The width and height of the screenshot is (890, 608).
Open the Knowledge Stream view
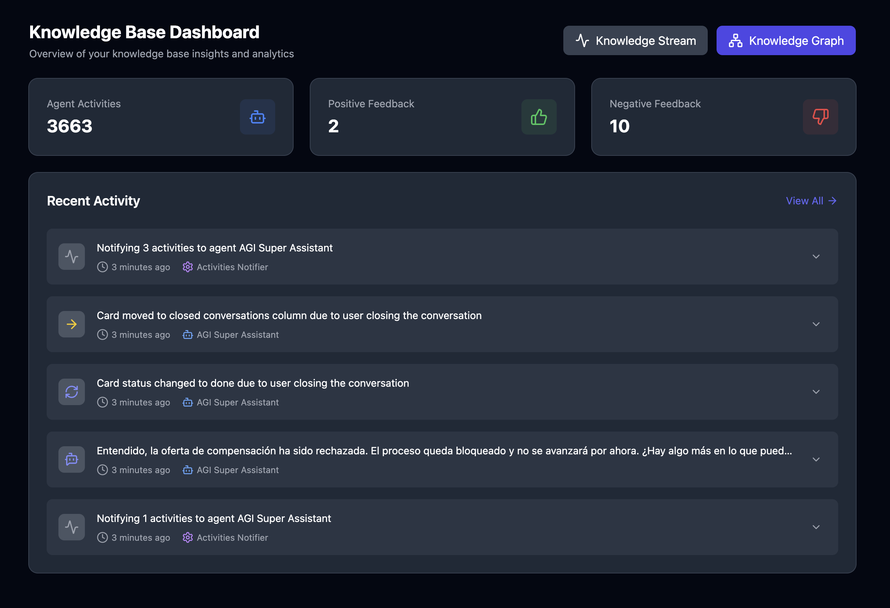click(x=635, y=40)
